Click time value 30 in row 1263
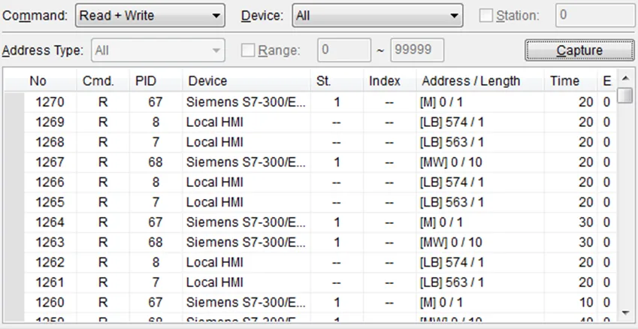Image resolution: width=638 pixels, height=329 pixels. coord(586,243)
